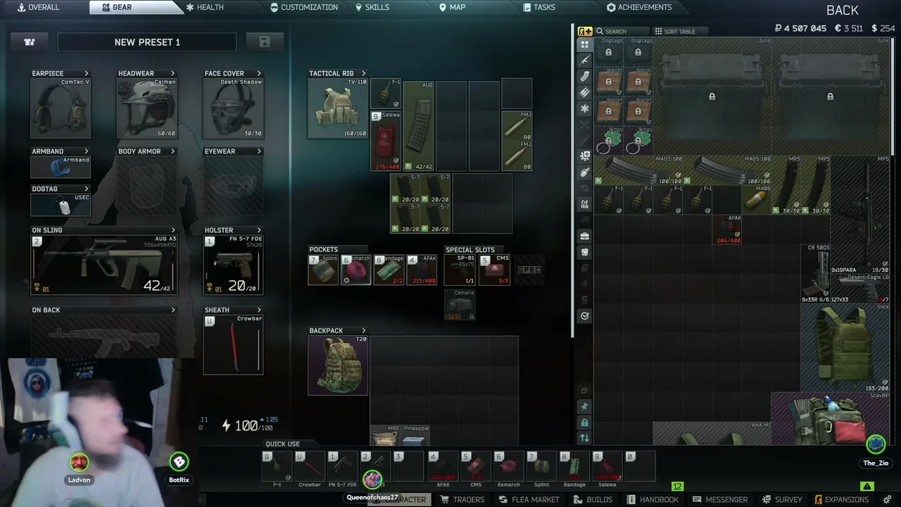Viewport: 901px width, 507px height.
Task: Select the Crowbar in the Sheath slot
Action: click(x=233, y=344)
